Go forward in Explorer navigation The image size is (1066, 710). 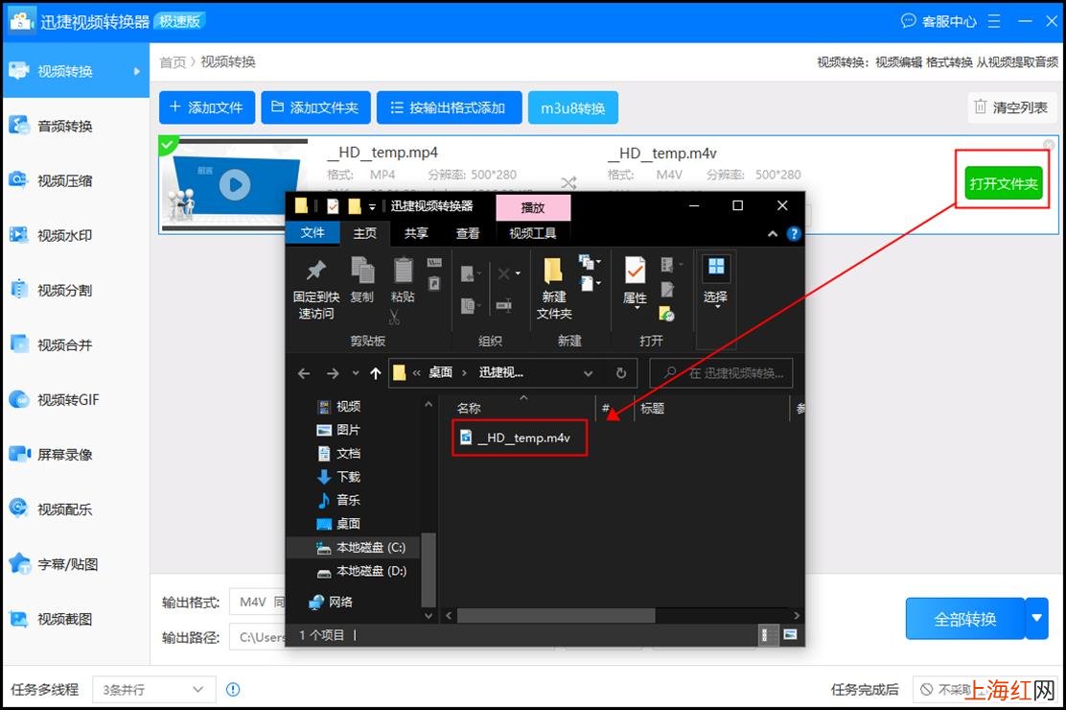coord(333,373)
